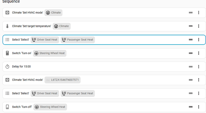The height and width of the screenshot is (113, 206).
Task: Click the steering wheel icon in 'Turn off' chip
Action: 37,107
